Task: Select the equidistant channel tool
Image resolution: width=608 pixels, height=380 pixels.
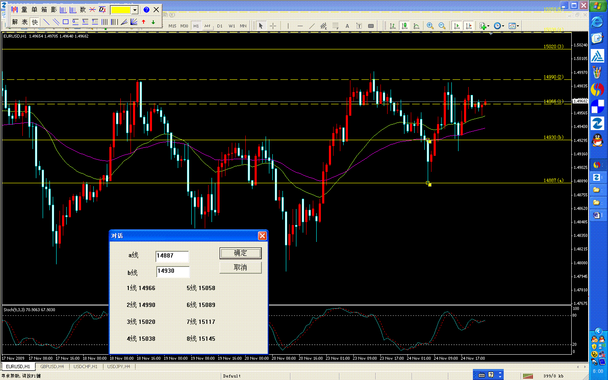Action: click(x=323, y=26)
